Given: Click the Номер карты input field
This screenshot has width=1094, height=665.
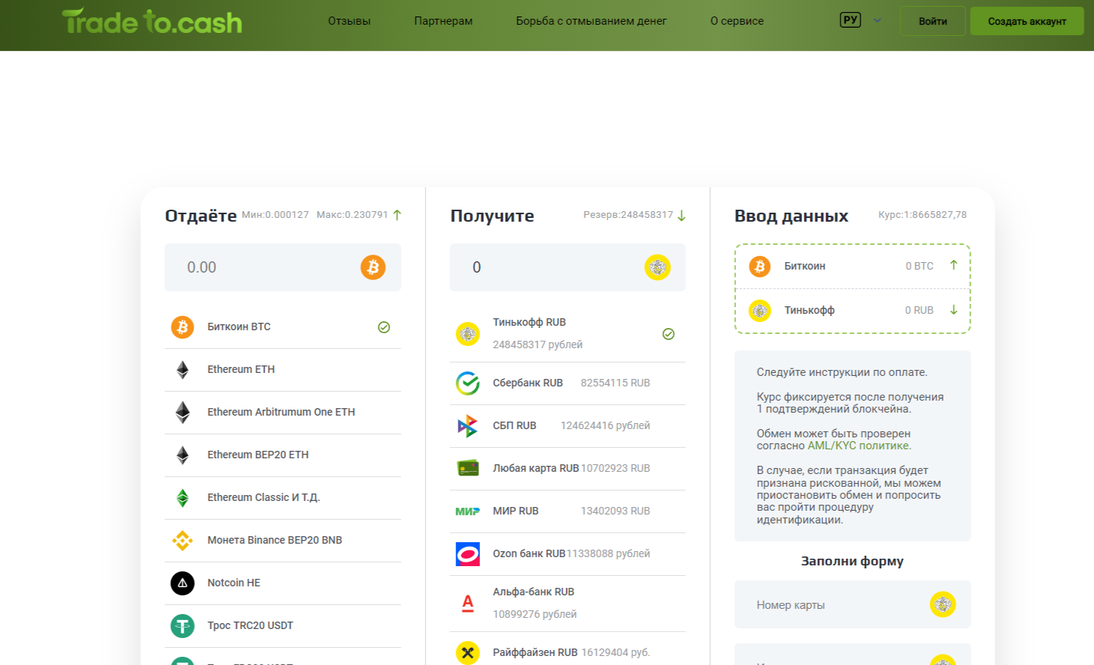Looking at the screenshot, I should 853,604.
